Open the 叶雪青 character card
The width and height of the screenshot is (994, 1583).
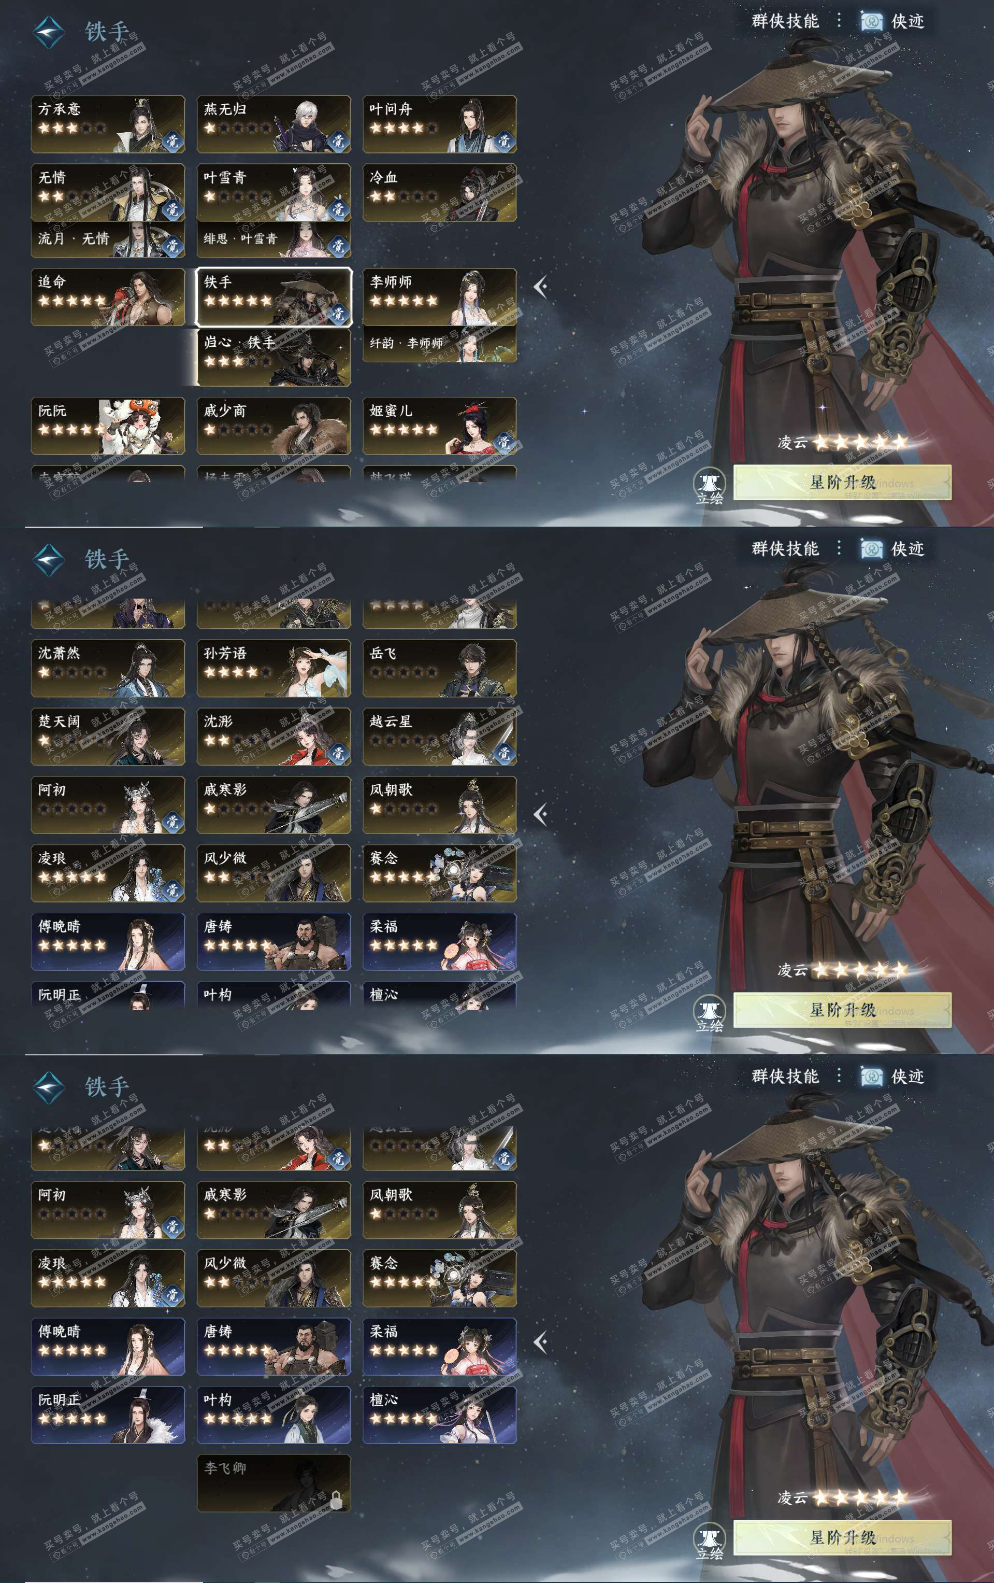coord(274,193)
